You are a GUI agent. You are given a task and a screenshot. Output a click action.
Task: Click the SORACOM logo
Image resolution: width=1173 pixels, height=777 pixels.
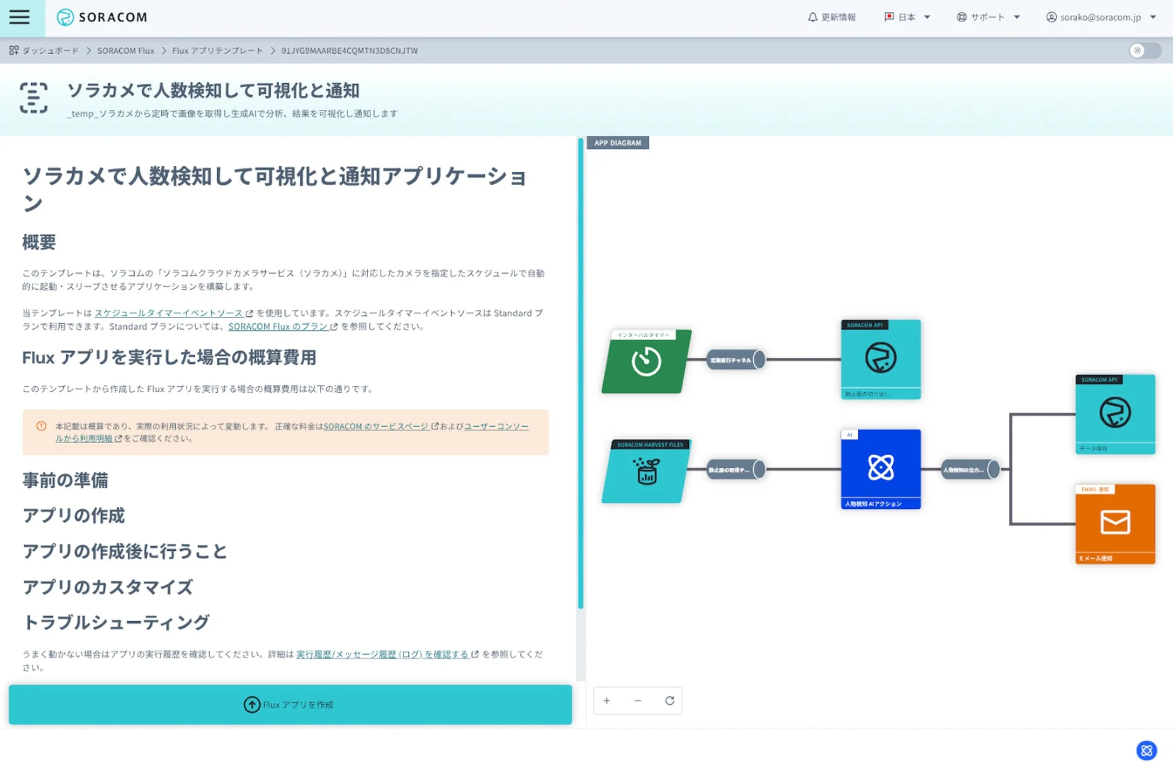pyautogui.click(x=101, y=17)
